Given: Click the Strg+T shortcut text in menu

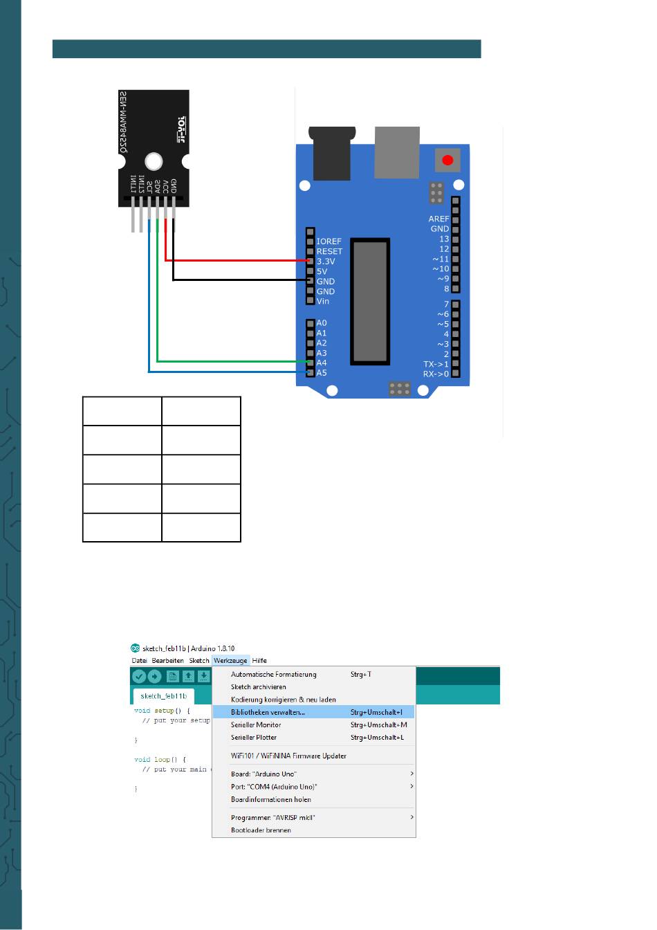Looking at the screenshot, I should tap(361, 674).
